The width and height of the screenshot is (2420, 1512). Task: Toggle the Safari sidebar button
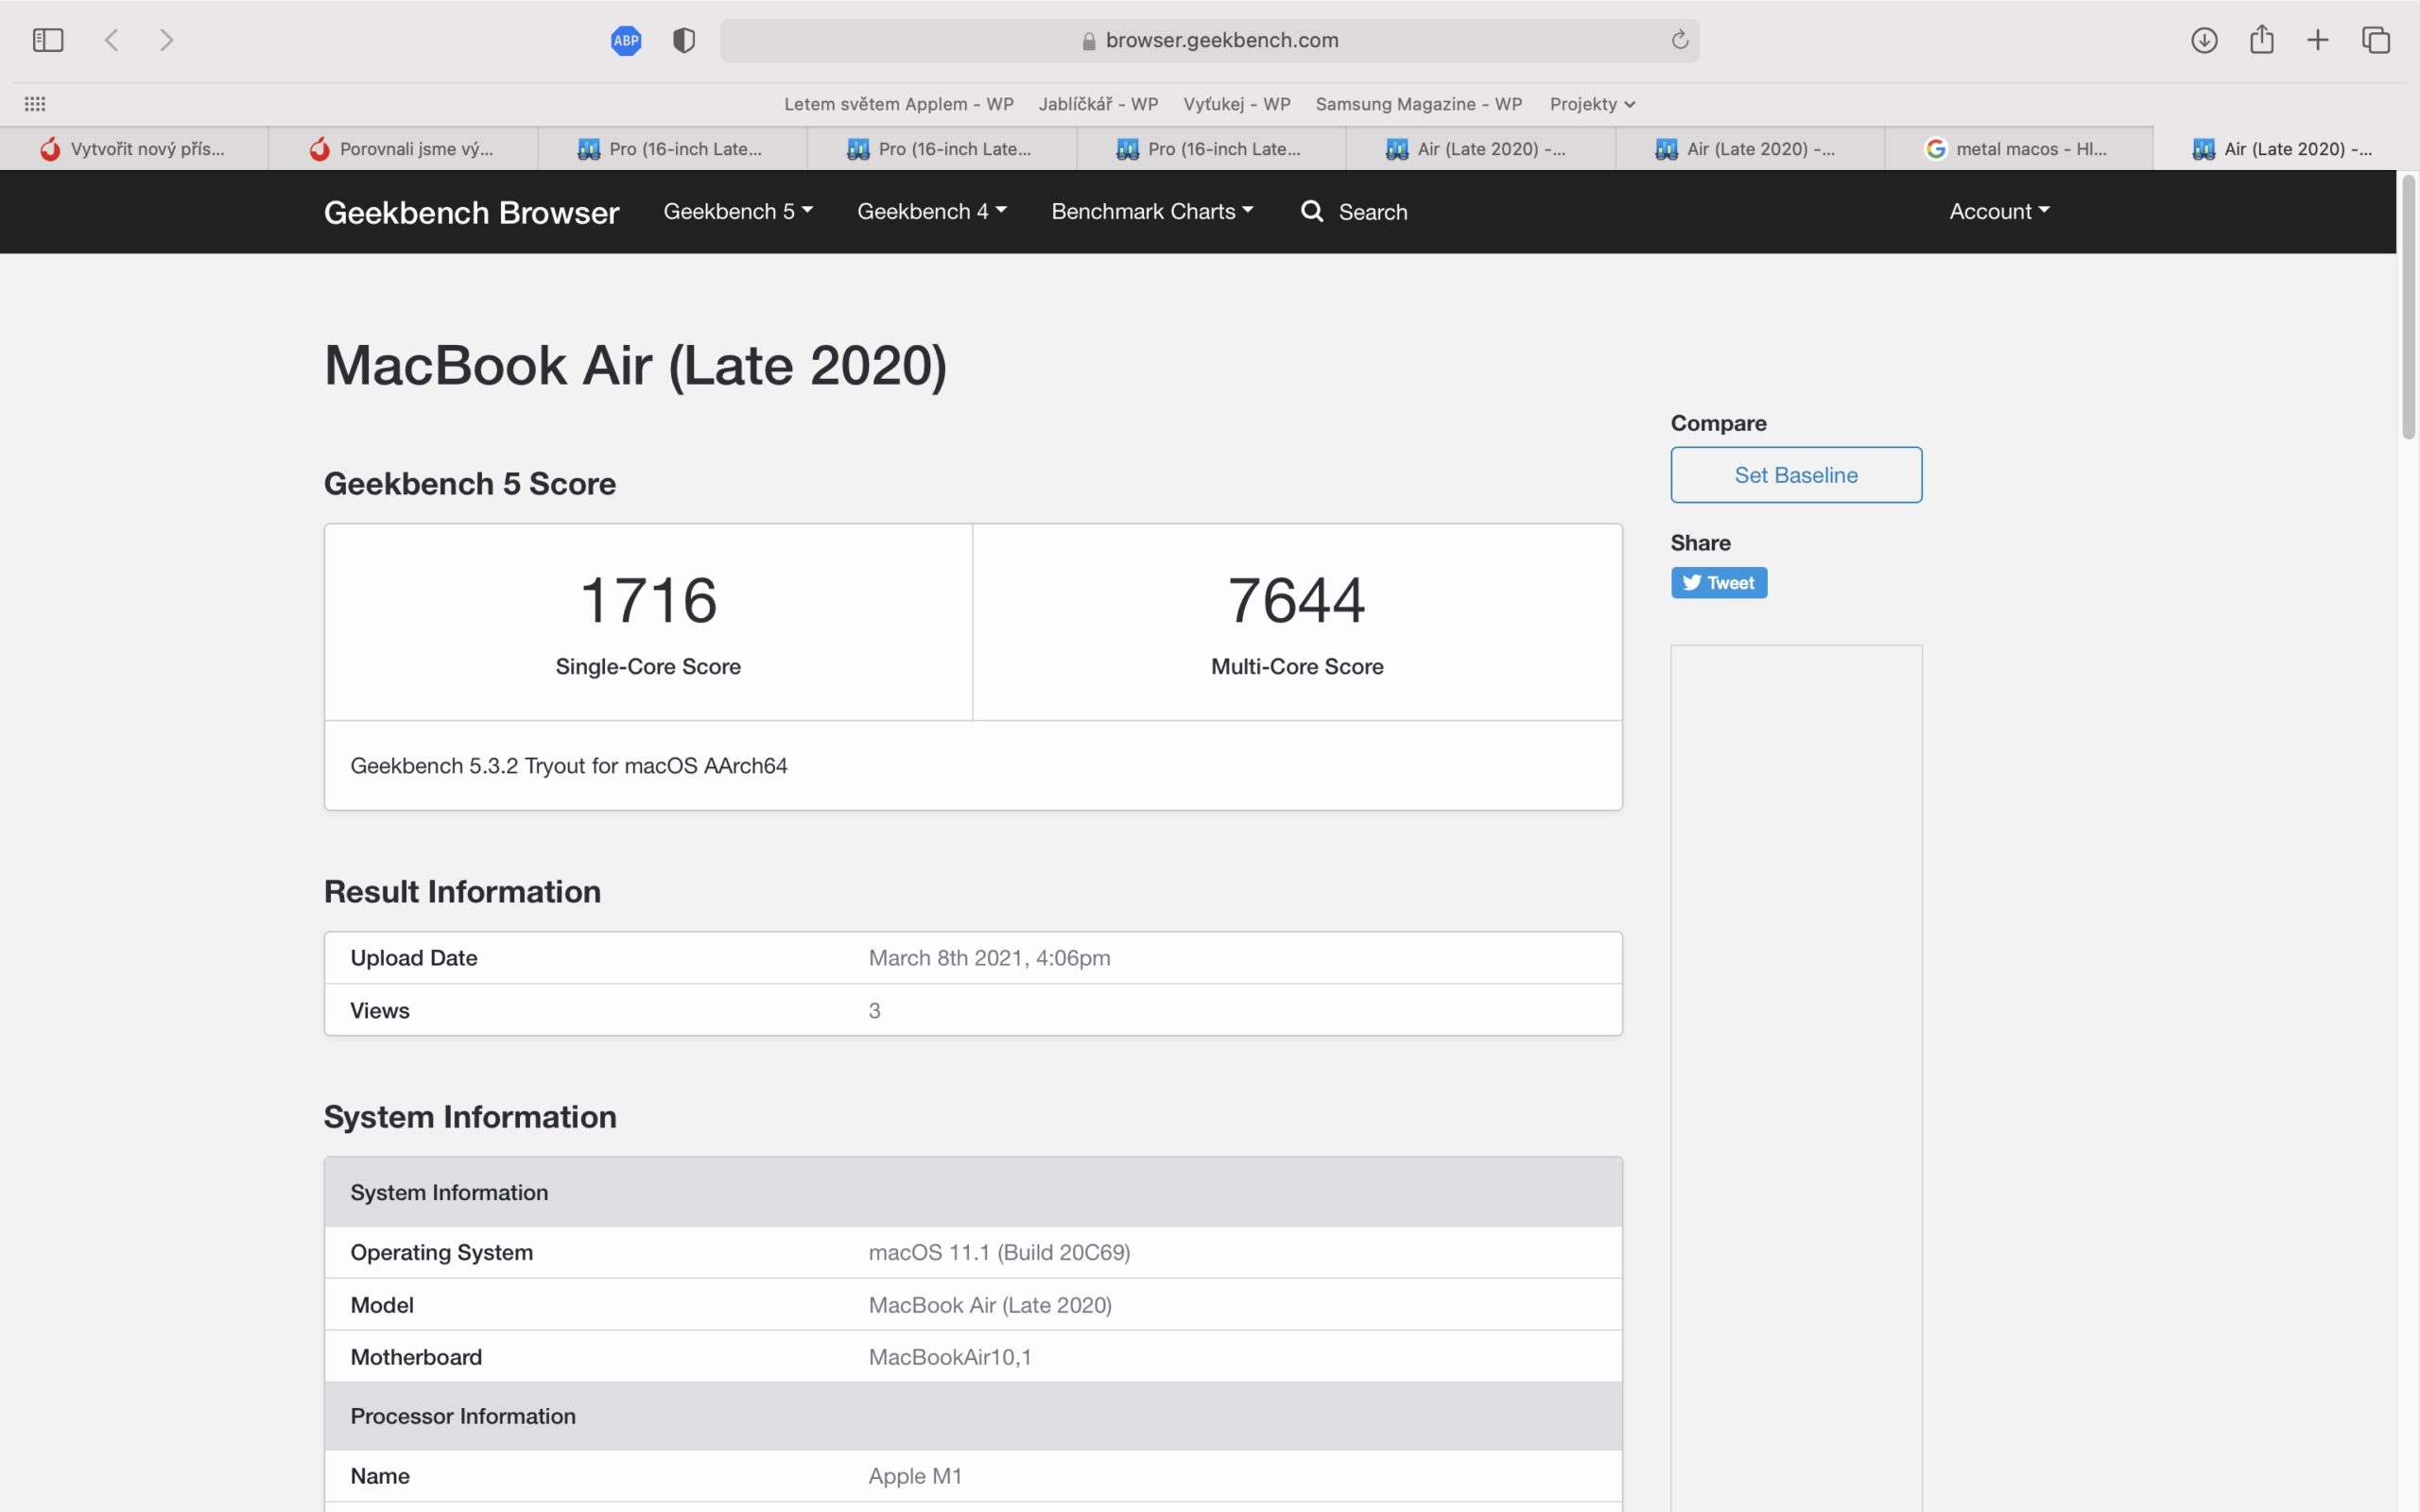pos(47,40)
